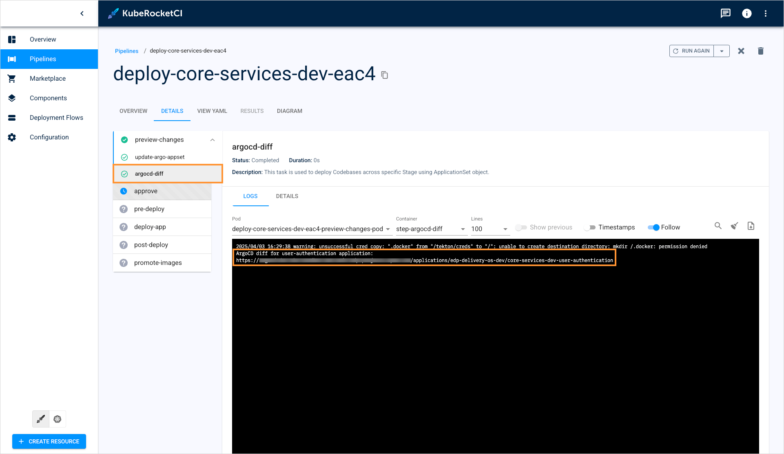Click the clear logs broom icon
The width and height of the screenshot is (784, 454).
[734, 226]
